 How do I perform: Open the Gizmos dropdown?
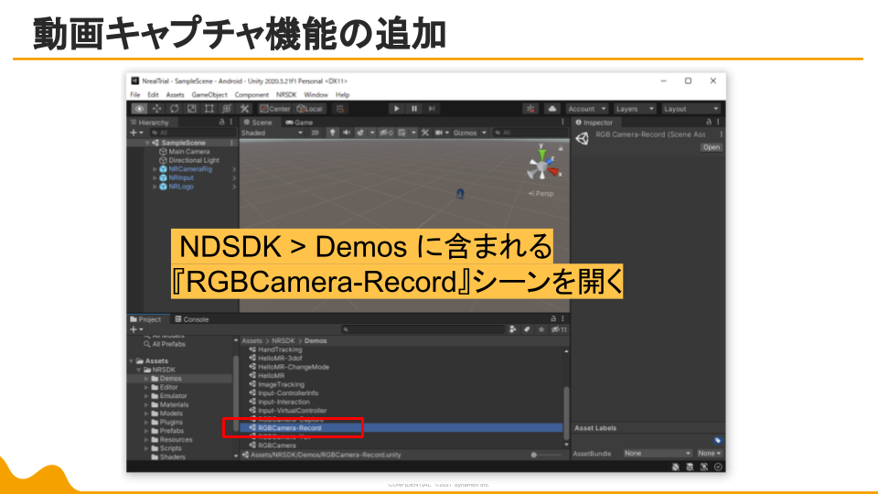click(x=470, y=133)
